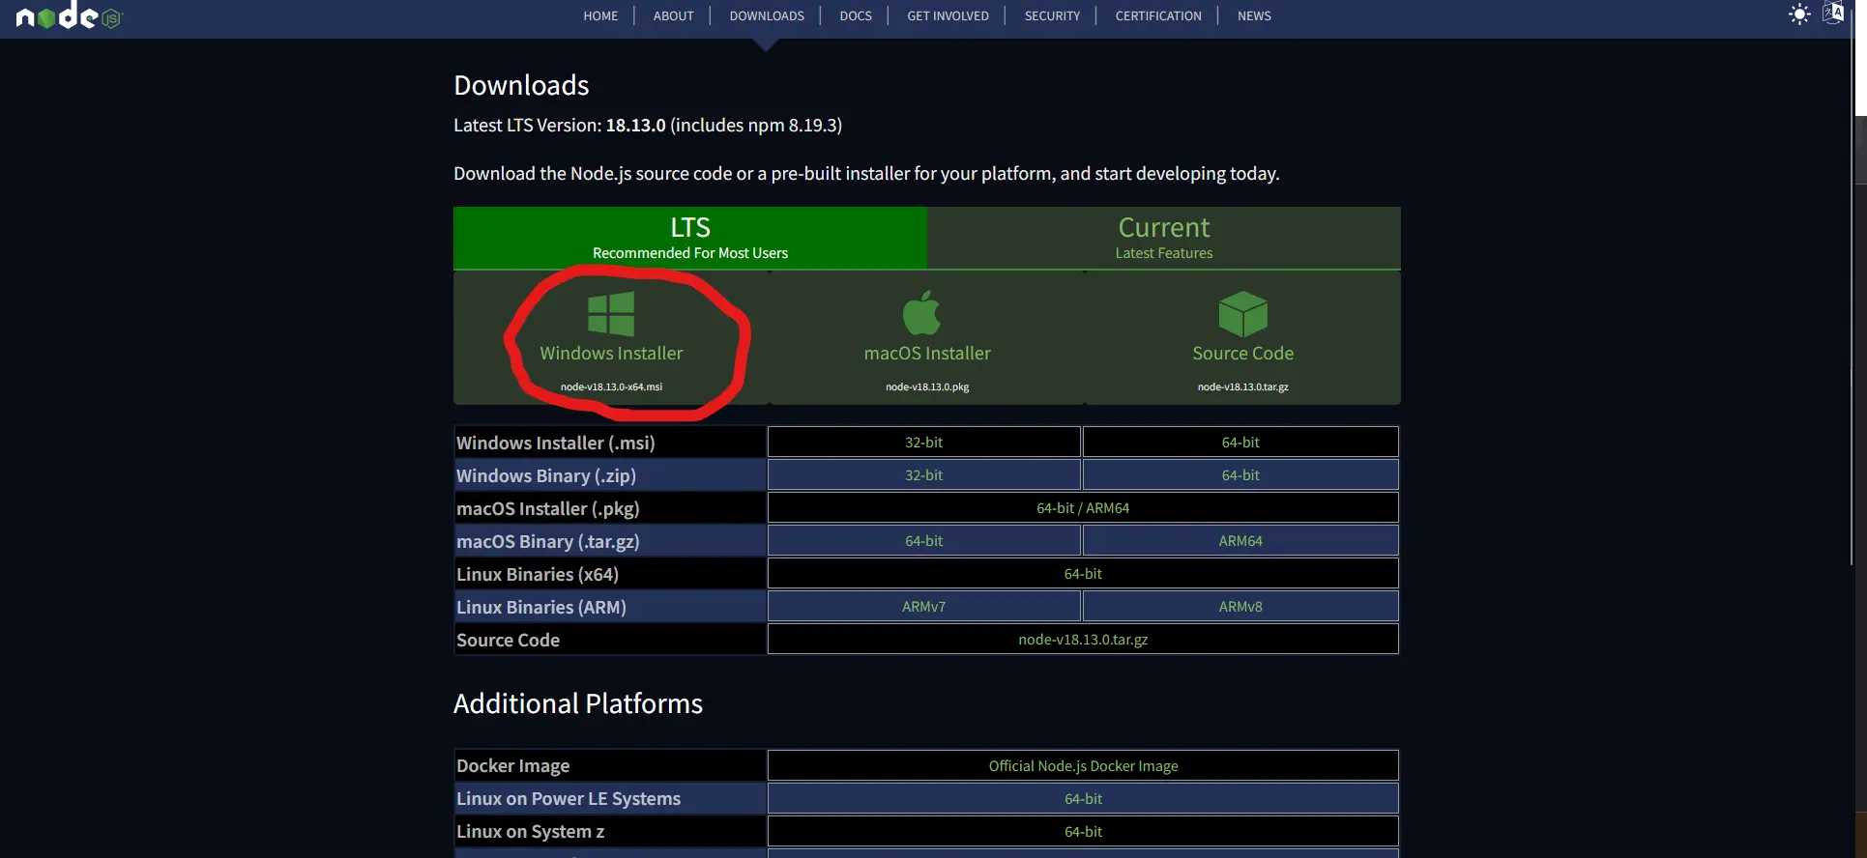This screenshot has height=858, width=1867.
Task: Click the Node.js logo
Action: [69, 15]
